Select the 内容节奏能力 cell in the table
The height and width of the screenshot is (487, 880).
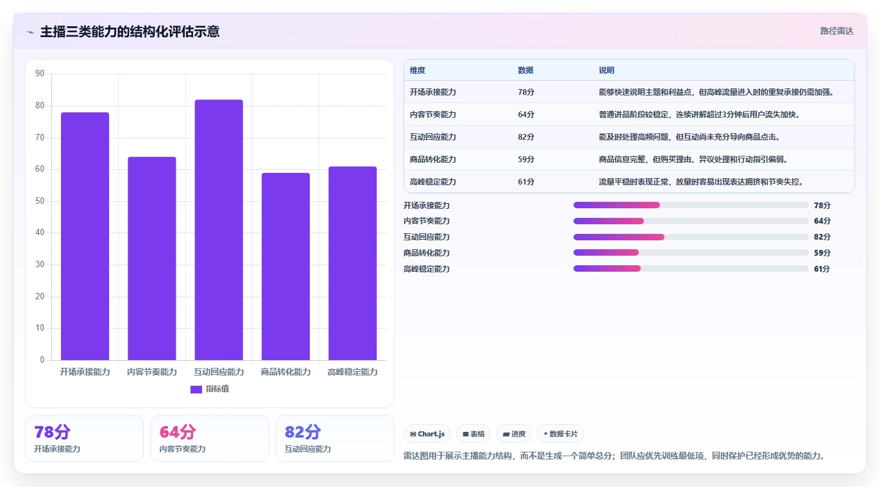point(433,115)
